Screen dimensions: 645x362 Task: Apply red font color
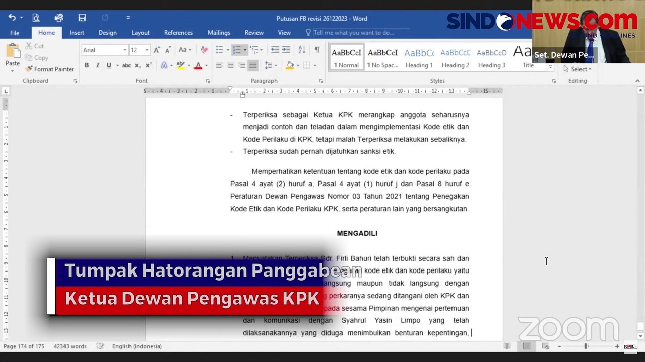click(x=198, y=65)
